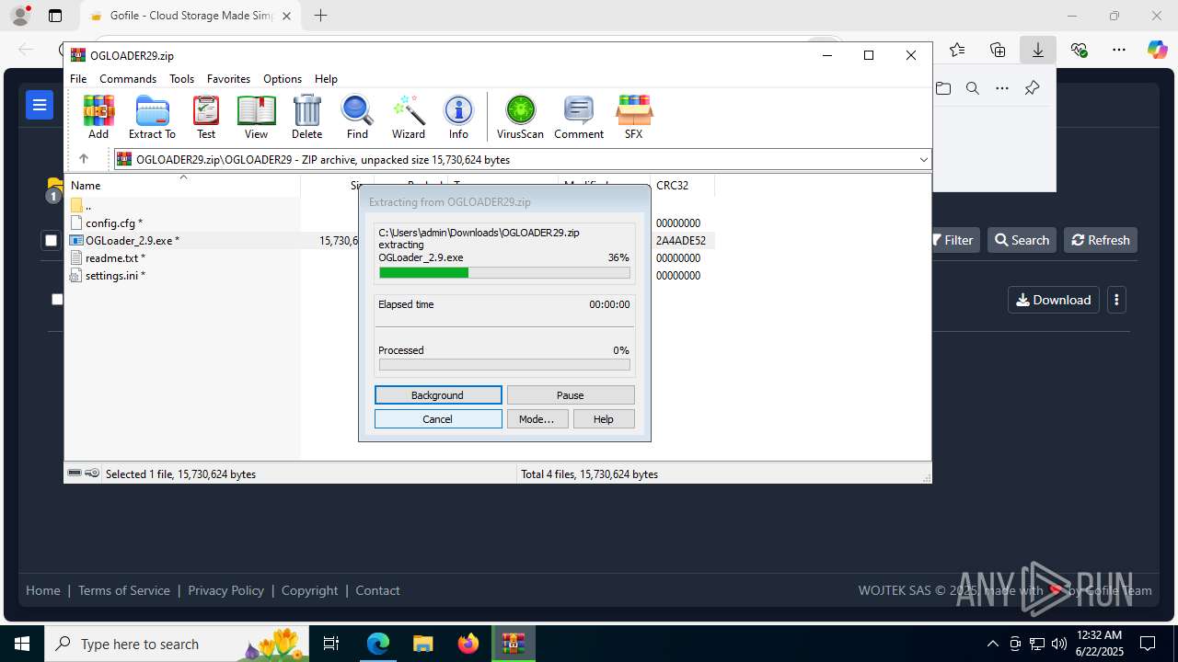Open a new browser tab

pyautogui.click(x=320, y=16)
